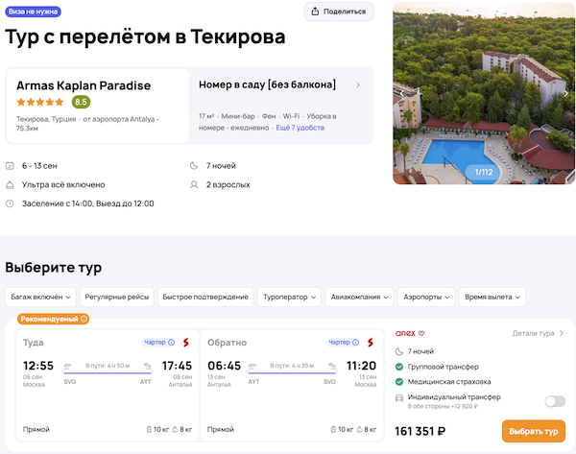Open the Аэропорты dropdown
Viewport: 576px width, 454px height.
coord(426,298)
